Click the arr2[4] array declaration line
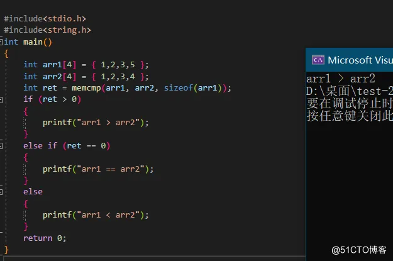Image resolution: width=393 pixels, height=261 pixels. pos(86,76)
